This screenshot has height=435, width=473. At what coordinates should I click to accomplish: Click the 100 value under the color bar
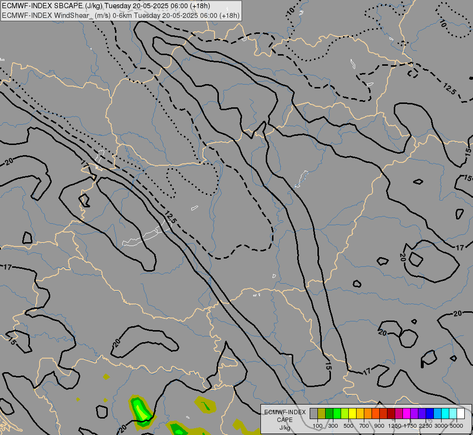(317, 426)
